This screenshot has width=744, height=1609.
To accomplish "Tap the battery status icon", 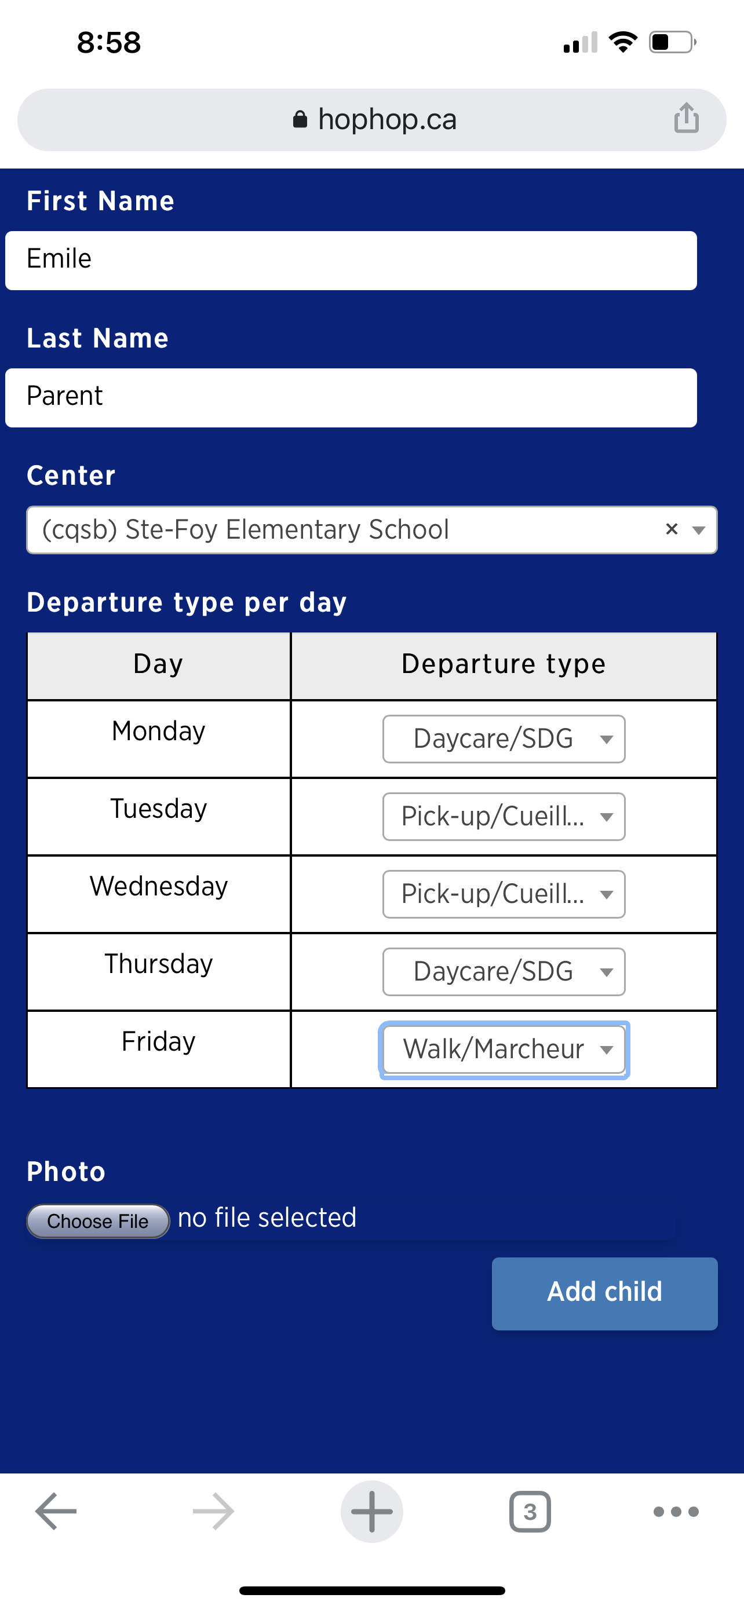I will 673,42.
